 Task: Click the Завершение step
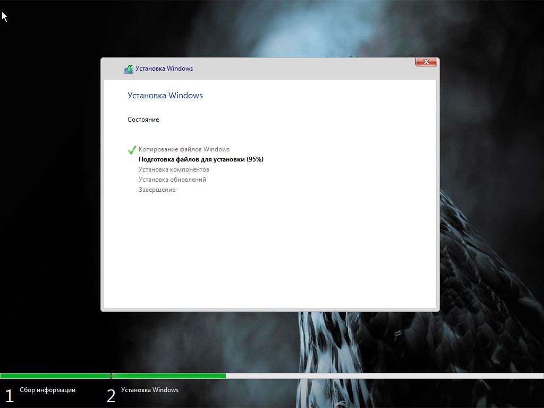157,190
